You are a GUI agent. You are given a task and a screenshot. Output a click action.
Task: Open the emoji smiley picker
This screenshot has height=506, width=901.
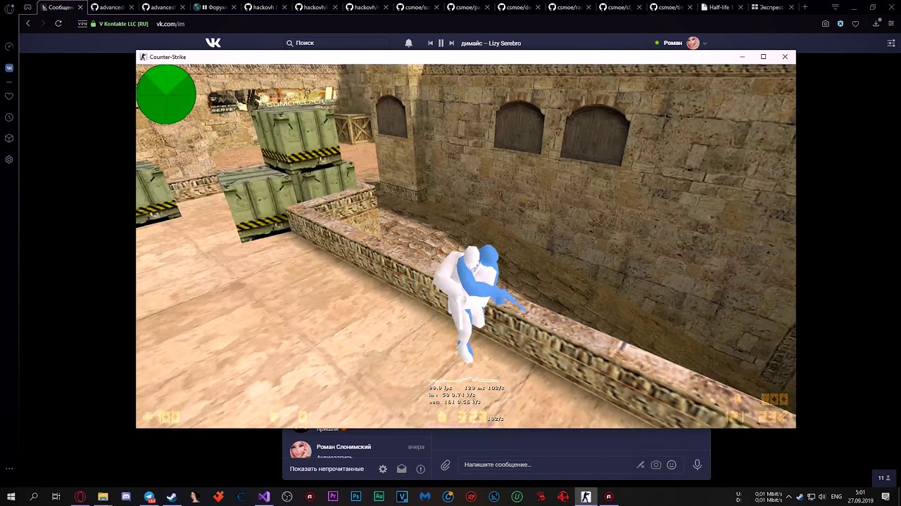tap(672, 465)
